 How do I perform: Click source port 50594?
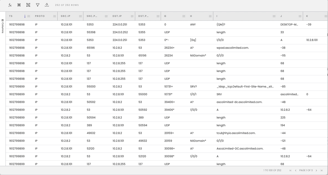click(91, 117)
